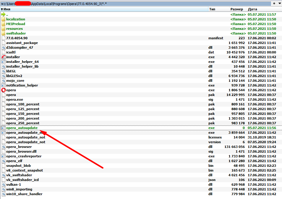Click the date 31.10.2019 18:31

coord(262,137)
